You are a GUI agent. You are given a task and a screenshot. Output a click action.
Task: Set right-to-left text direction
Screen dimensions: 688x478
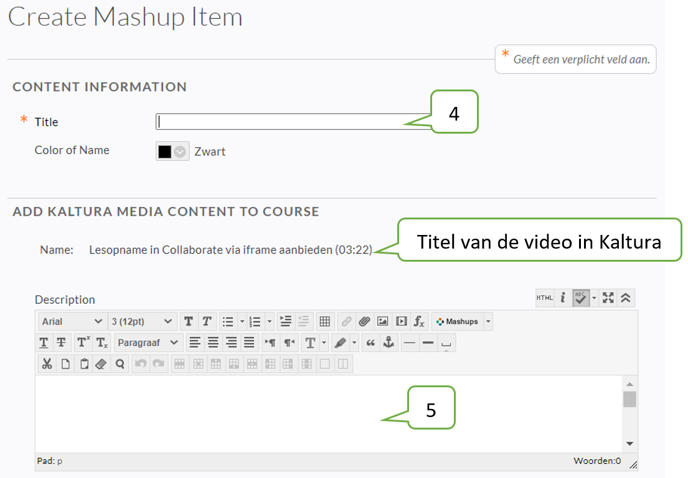(x=289, y=342)
